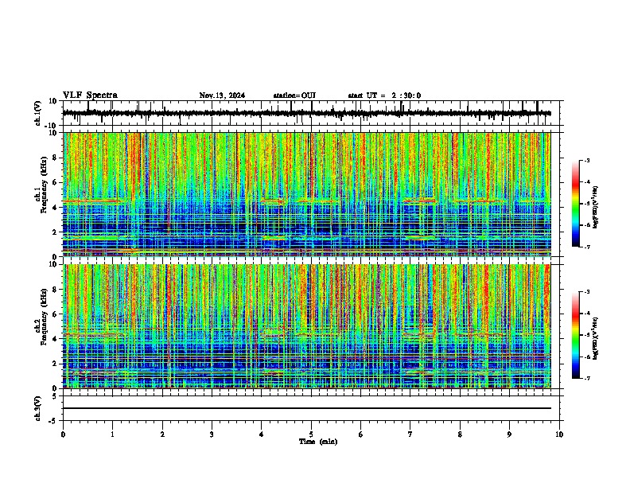The width and height of the screenshot is (630, 487).
Task: Click time axis tick label "10"
Action: (559, 434)
